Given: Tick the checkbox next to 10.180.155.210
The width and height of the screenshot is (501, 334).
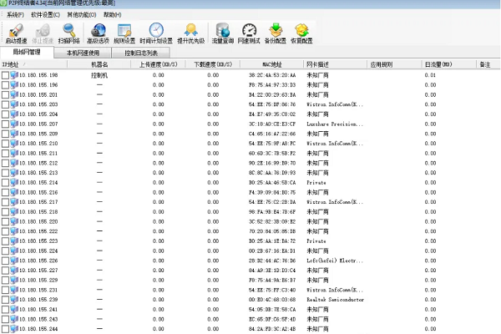Looking at the screenshot, I should point(5,144).
